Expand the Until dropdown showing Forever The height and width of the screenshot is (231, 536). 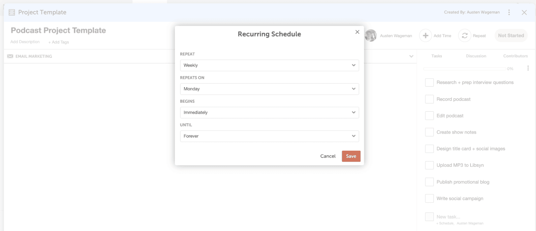coord(269,136)
